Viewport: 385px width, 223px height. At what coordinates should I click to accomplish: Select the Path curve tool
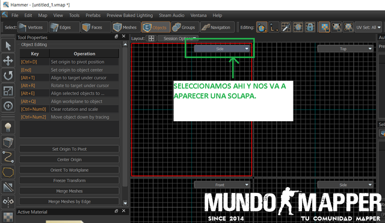pyautogui.click(x=8, y=157)
